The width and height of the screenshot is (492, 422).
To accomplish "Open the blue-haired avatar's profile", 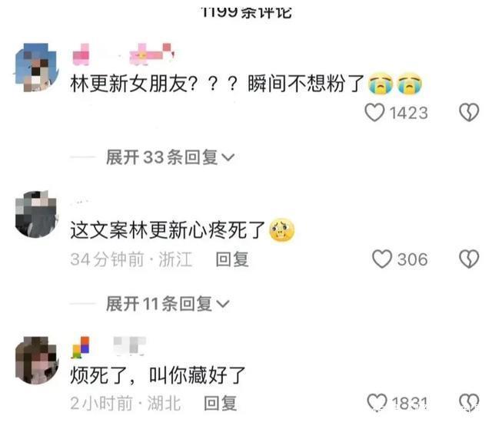I will 36,68.
